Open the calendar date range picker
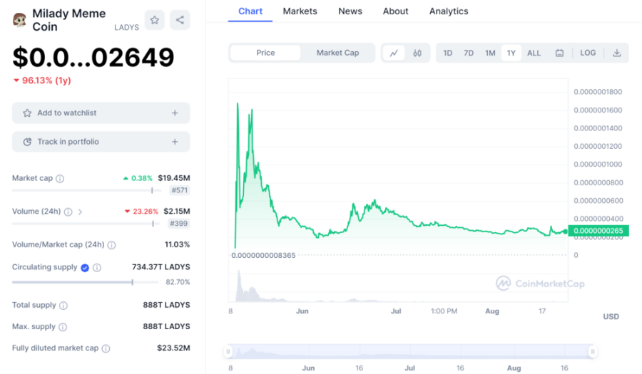The width and height of the screenshot is (642, 374). point(559,53)
